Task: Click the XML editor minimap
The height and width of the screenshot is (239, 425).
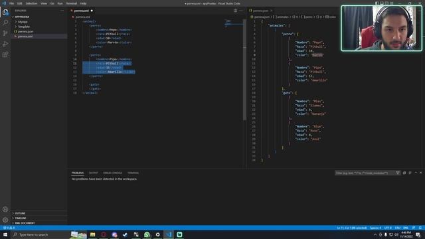Action: 233,24
